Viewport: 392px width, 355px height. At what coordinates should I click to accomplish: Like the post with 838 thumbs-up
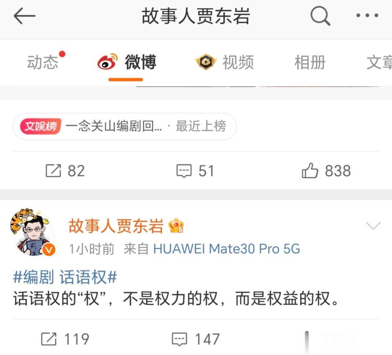pos(310,170)
